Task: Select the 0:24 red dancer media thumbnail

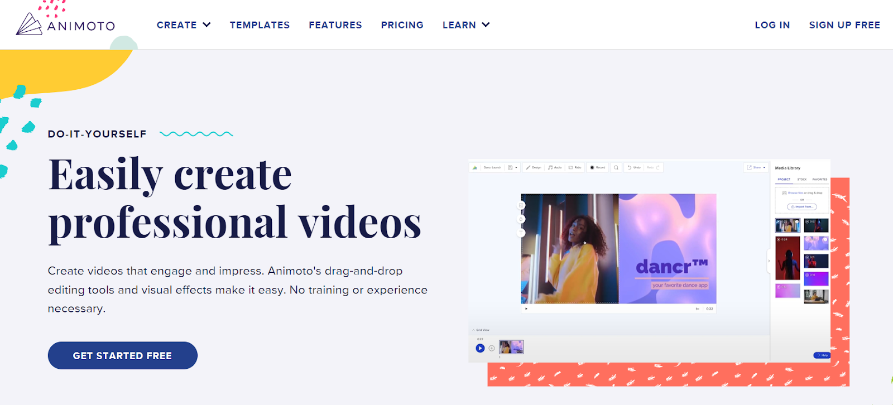Action: pyautogui.click(x=788, y=258)
